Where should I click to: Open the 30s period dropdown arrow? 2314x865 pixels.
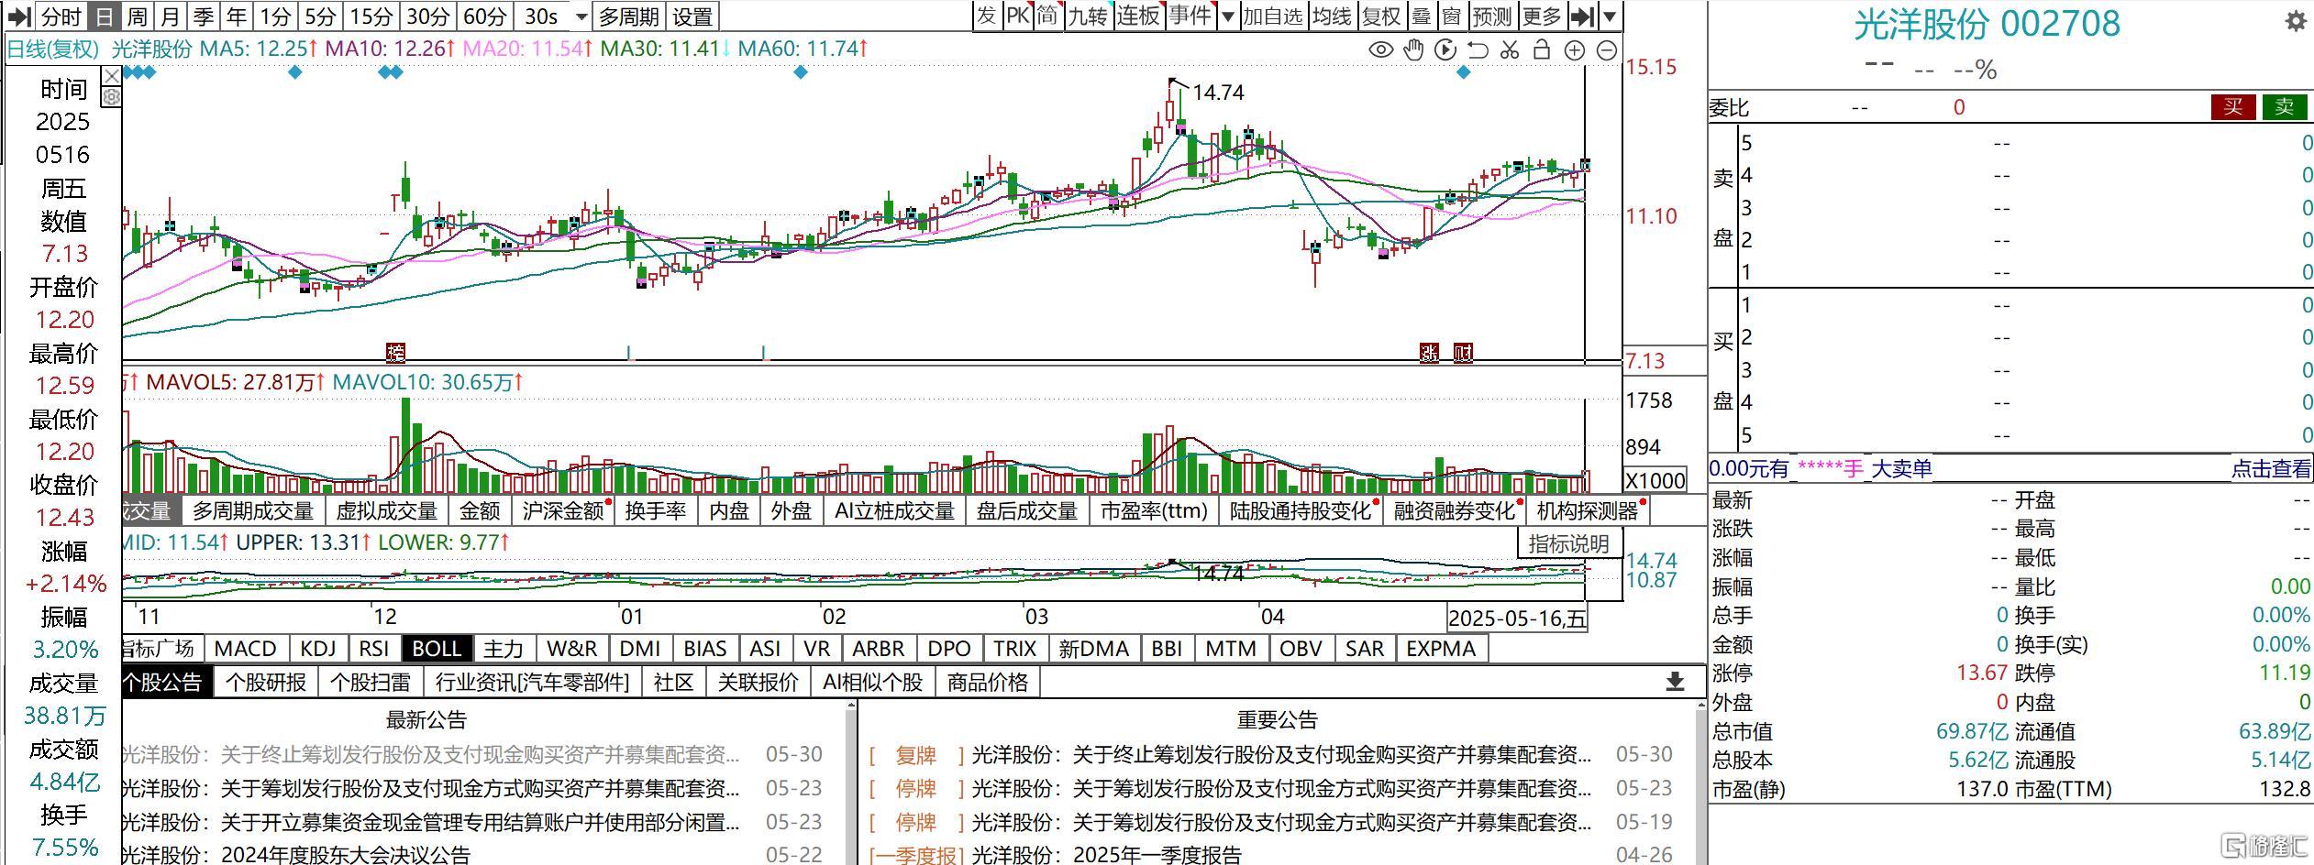(581, 16)
